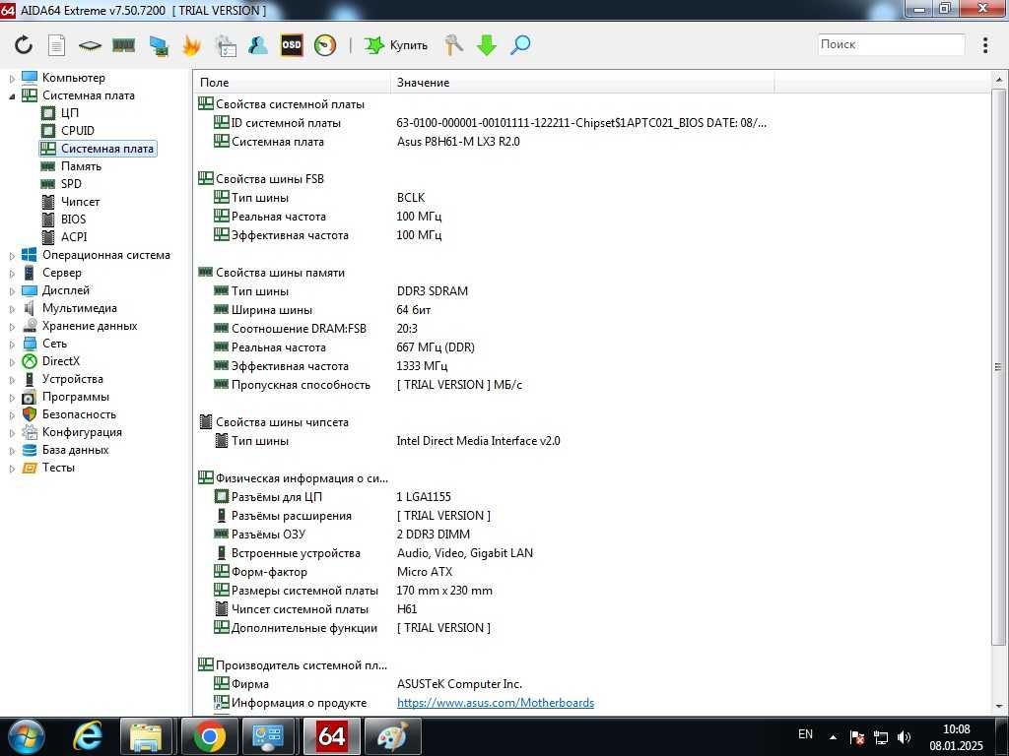Show hidden tray icons arrow
Image resolution: width=1009 pixels, height=756 pixels.
coord(834,737)
